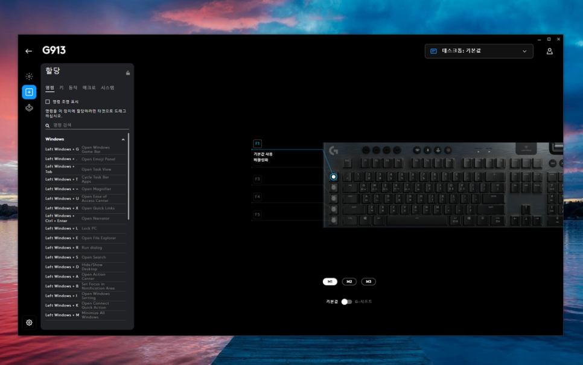Select Left Windows + T Cycle Task Bar Apps
The image size is (583, 365).
tap(86, 180)
